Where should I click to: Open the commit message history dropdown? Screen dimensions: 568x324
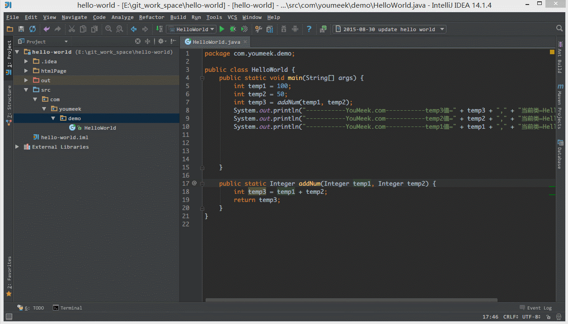(441, 28)
